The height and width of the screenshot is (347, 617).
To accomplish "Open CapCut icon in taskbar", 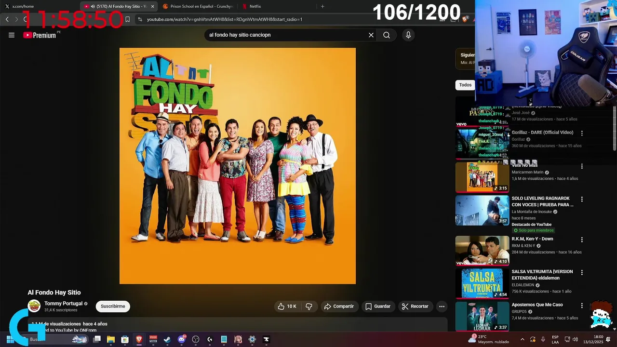I will [x=266, y=339].
